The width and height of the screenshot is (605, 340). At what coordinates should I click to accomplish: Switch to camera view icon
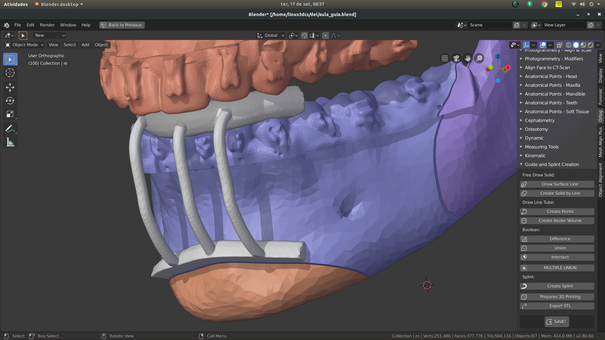pyautogui.click(x=456, y=58)
